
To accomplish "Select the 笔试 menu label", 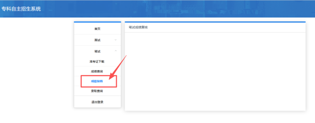I will click(x=97, y=51).
